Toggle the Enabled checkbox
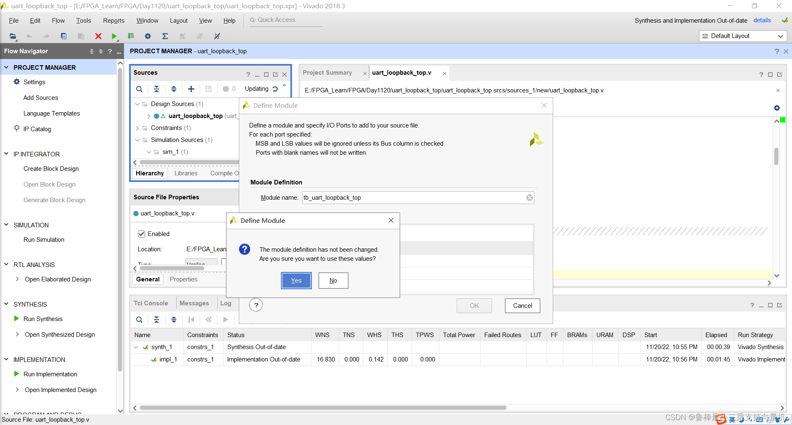Screen dimensions: 792x425 (141, 234)
